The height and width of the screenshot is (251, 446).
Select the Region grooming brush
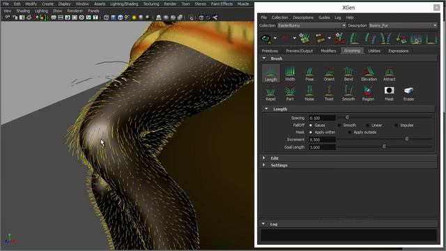[368, 93]
